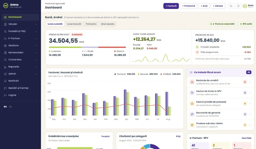This screenshot has height=149, width=256.
Task: Open Recurente de generat row arrow
Action: coord(250,114)
